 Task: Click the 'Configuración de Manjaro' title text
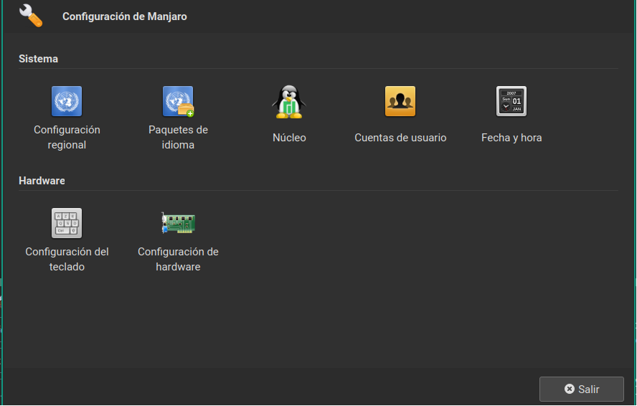(x=124, y=16)
